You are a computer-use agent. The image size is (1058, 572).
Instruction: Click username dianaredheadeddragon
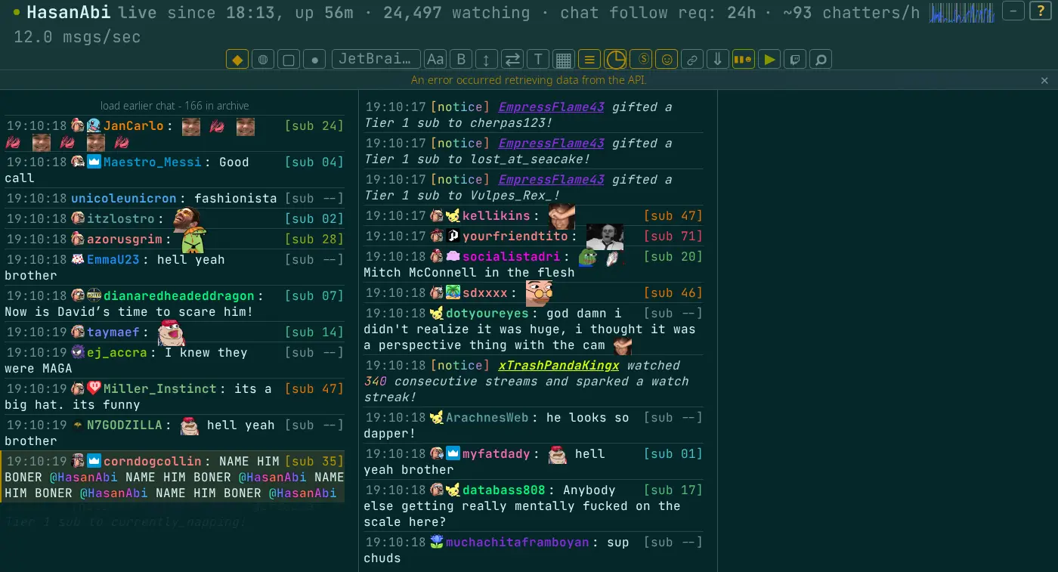click(x=179, y=296)
